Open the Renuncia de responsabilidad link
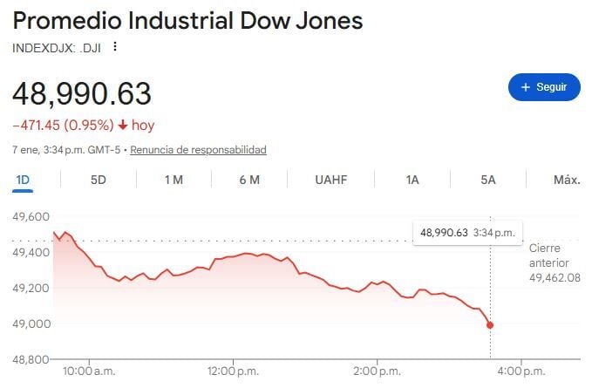This screenshot has width=592, height=388. point(198,150)
